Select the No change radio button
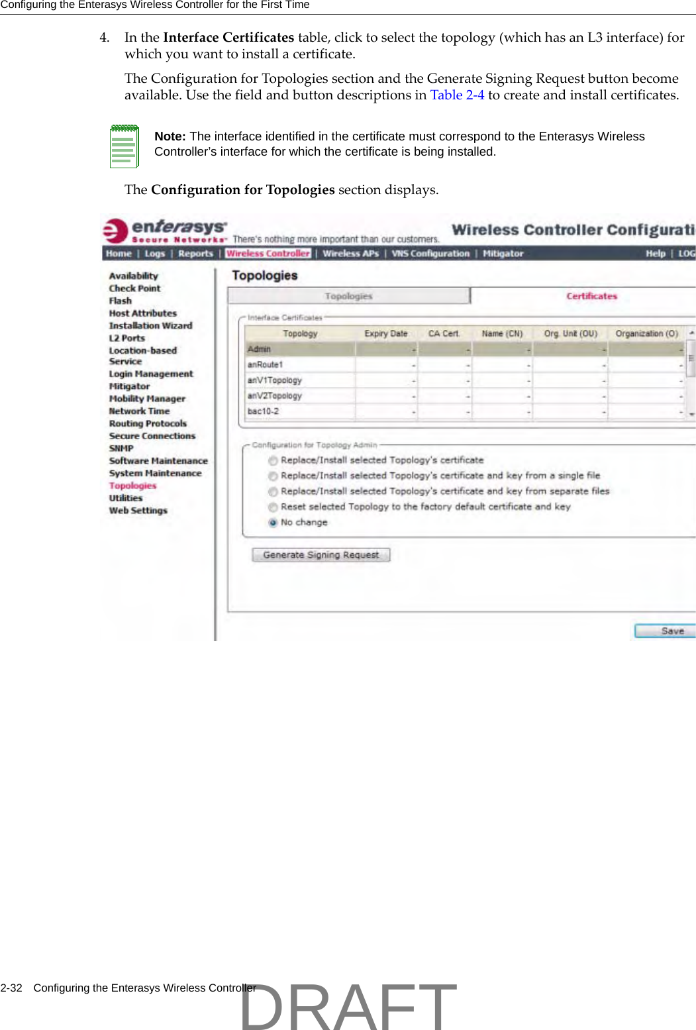 273,522
